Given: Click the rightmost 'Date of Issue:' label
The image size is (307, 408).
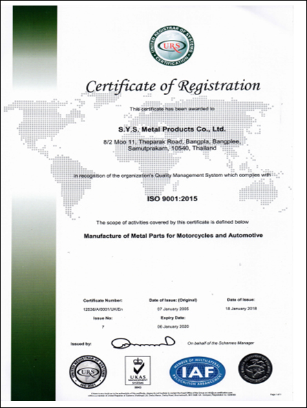Looking at the screenshot, I should [241, 300].
